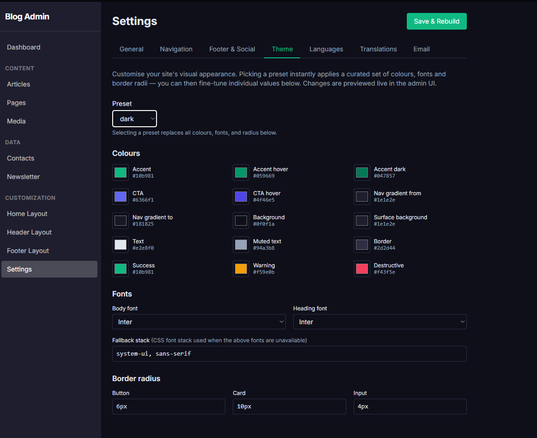This screenshot has height=438, width=537.
Task: Open Footer Layout in the sidebar
Action: pos(49,251)
